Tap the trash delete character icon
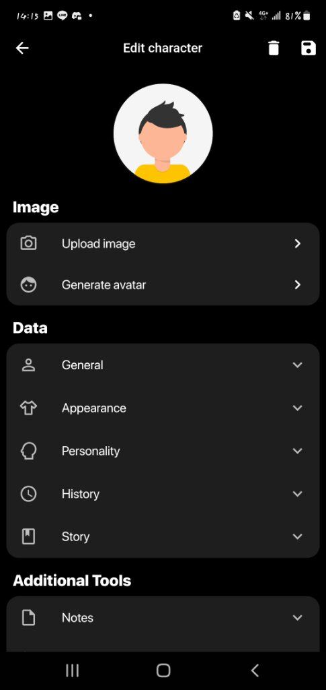Viewport: 326px width, 690px height. tap(274, 48)
